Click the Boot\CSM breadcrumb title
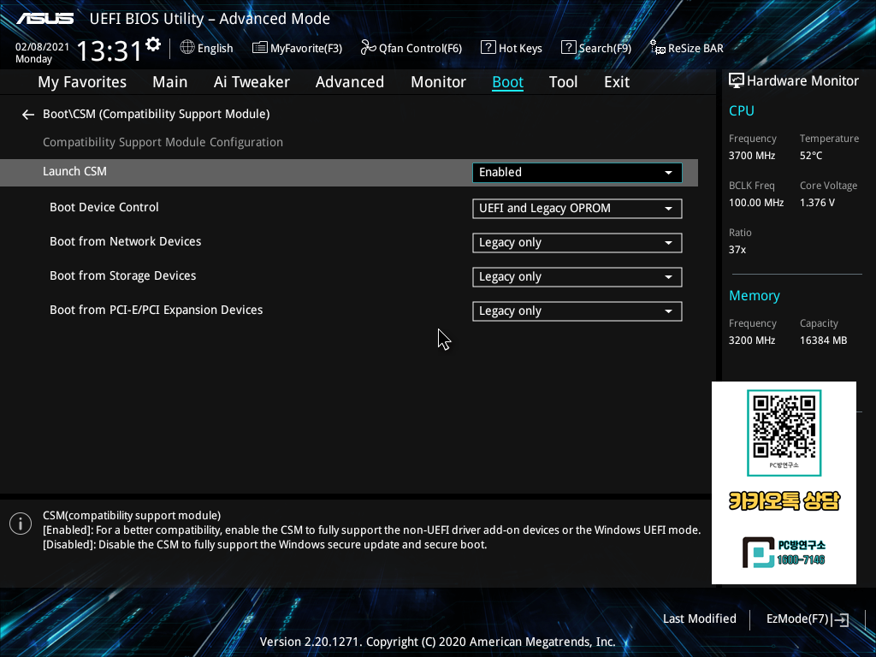Image resolution: width=876 pixels, height=657 pixels. [157, 115]
